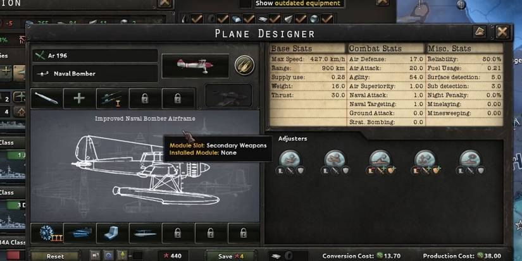The height and width of the screenshot is (261, 522).
Task: Select the pilot seat module slot
Action: pyautogui.click(x=112, y=233)
